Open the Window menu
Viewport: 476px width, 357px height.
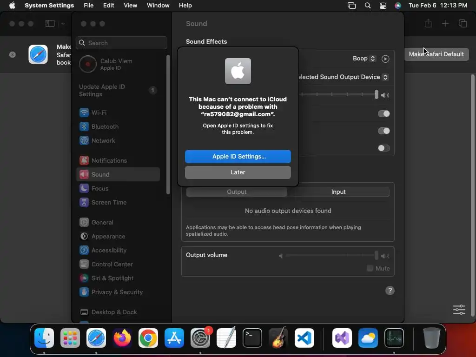coord(158,6)
